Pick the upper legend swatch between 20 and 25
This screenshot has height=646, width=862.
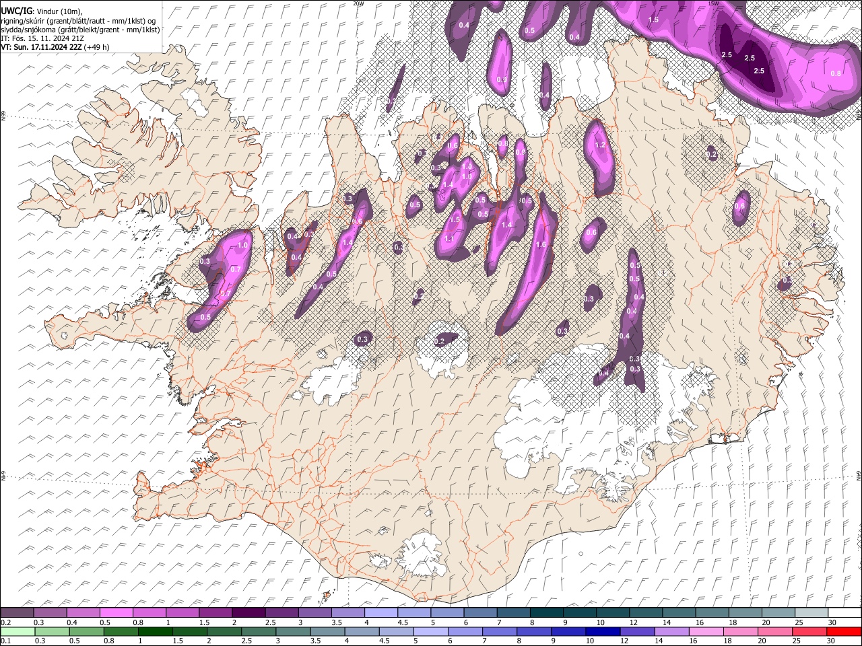coord(778,613)
